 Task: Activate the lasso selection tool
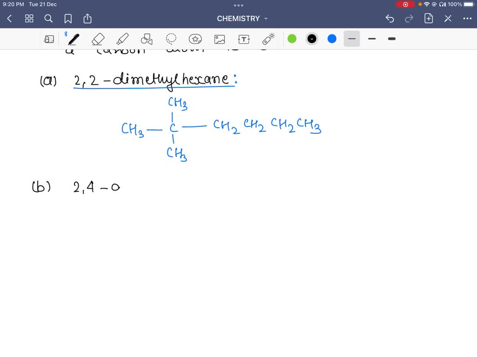[171, 39]
